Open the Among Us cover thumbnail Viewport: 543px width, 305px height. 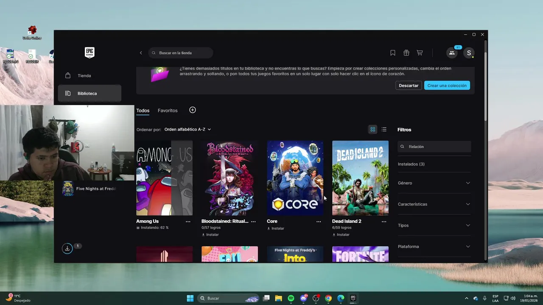click(164, 178)
